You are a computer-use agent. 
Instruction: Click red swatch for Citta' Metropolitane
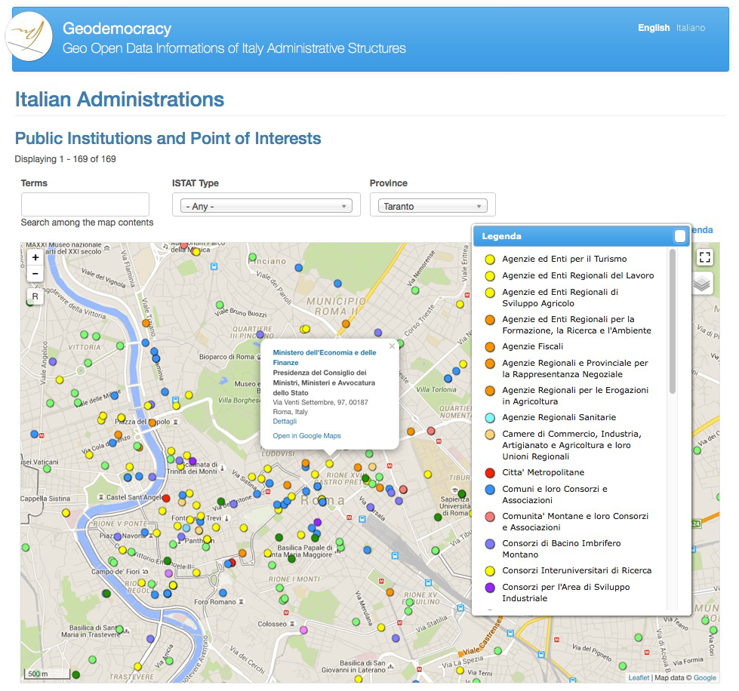[490, 473]
